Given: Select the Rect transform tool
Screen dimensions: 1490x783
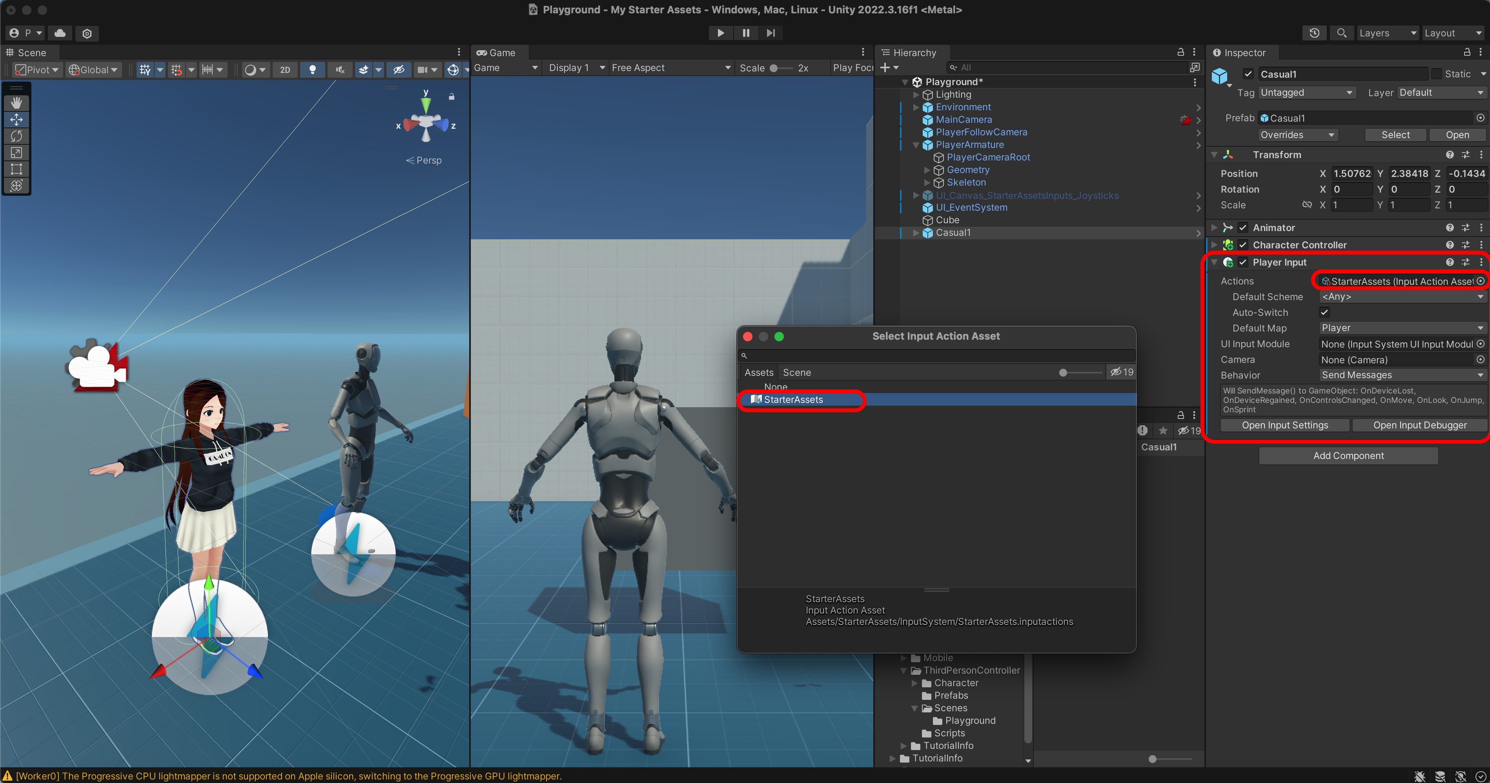Looking at the screenshot, I should pyautogui.click(x=16, y=169).
